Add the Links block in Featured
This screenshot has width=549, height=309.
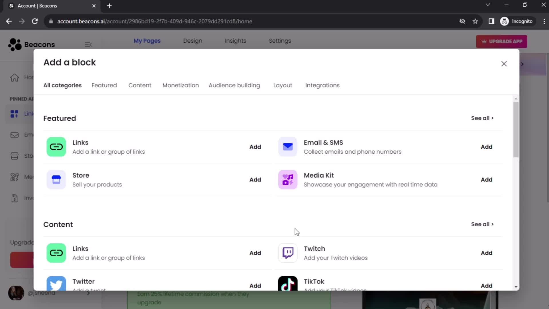pos(255,147)
